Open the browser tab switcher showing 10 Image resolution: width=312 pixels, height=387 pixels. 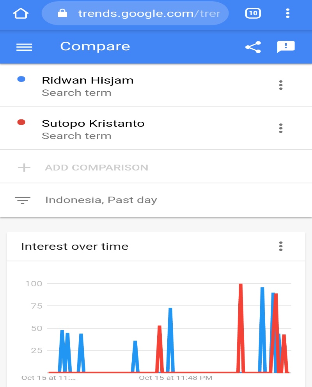253,13
